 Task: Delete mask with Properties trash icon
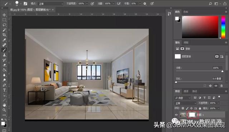pos(221,86)
